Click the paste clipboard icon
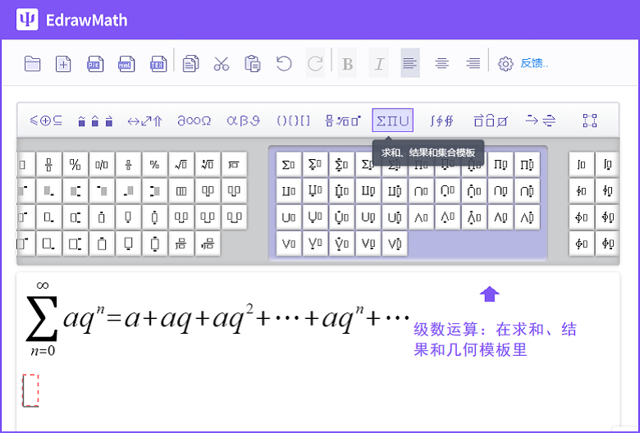Image resolution: width=640 pixels, height=433 pixels. pos(253,64)
